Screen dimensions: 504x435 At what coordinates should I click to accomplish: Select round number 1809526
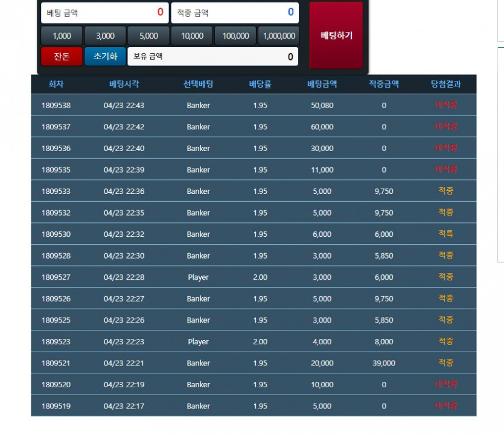(56, 299)
